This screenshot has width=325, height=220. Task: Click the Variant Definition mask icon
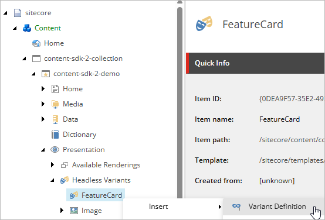[236, 207]
